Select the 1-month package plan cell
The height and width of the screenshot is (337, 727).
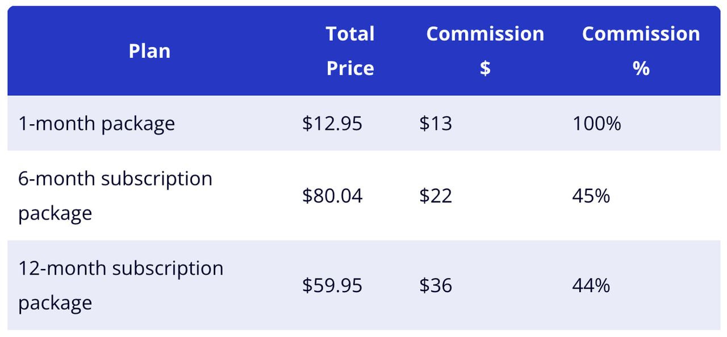click(97, 123)
